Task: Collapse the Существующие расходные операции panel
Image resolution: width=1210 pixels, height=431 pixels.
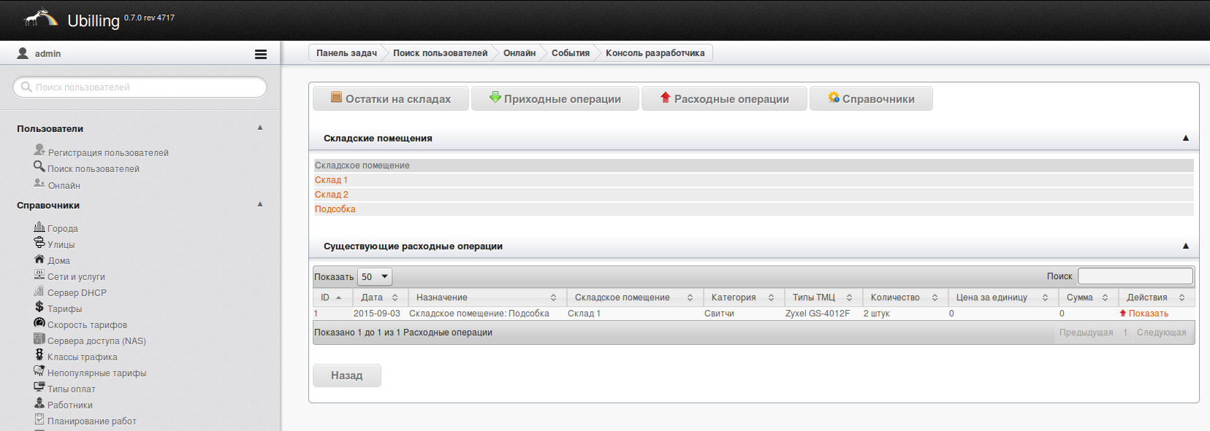Action: pyautogui.click(x=1185, y=246)
